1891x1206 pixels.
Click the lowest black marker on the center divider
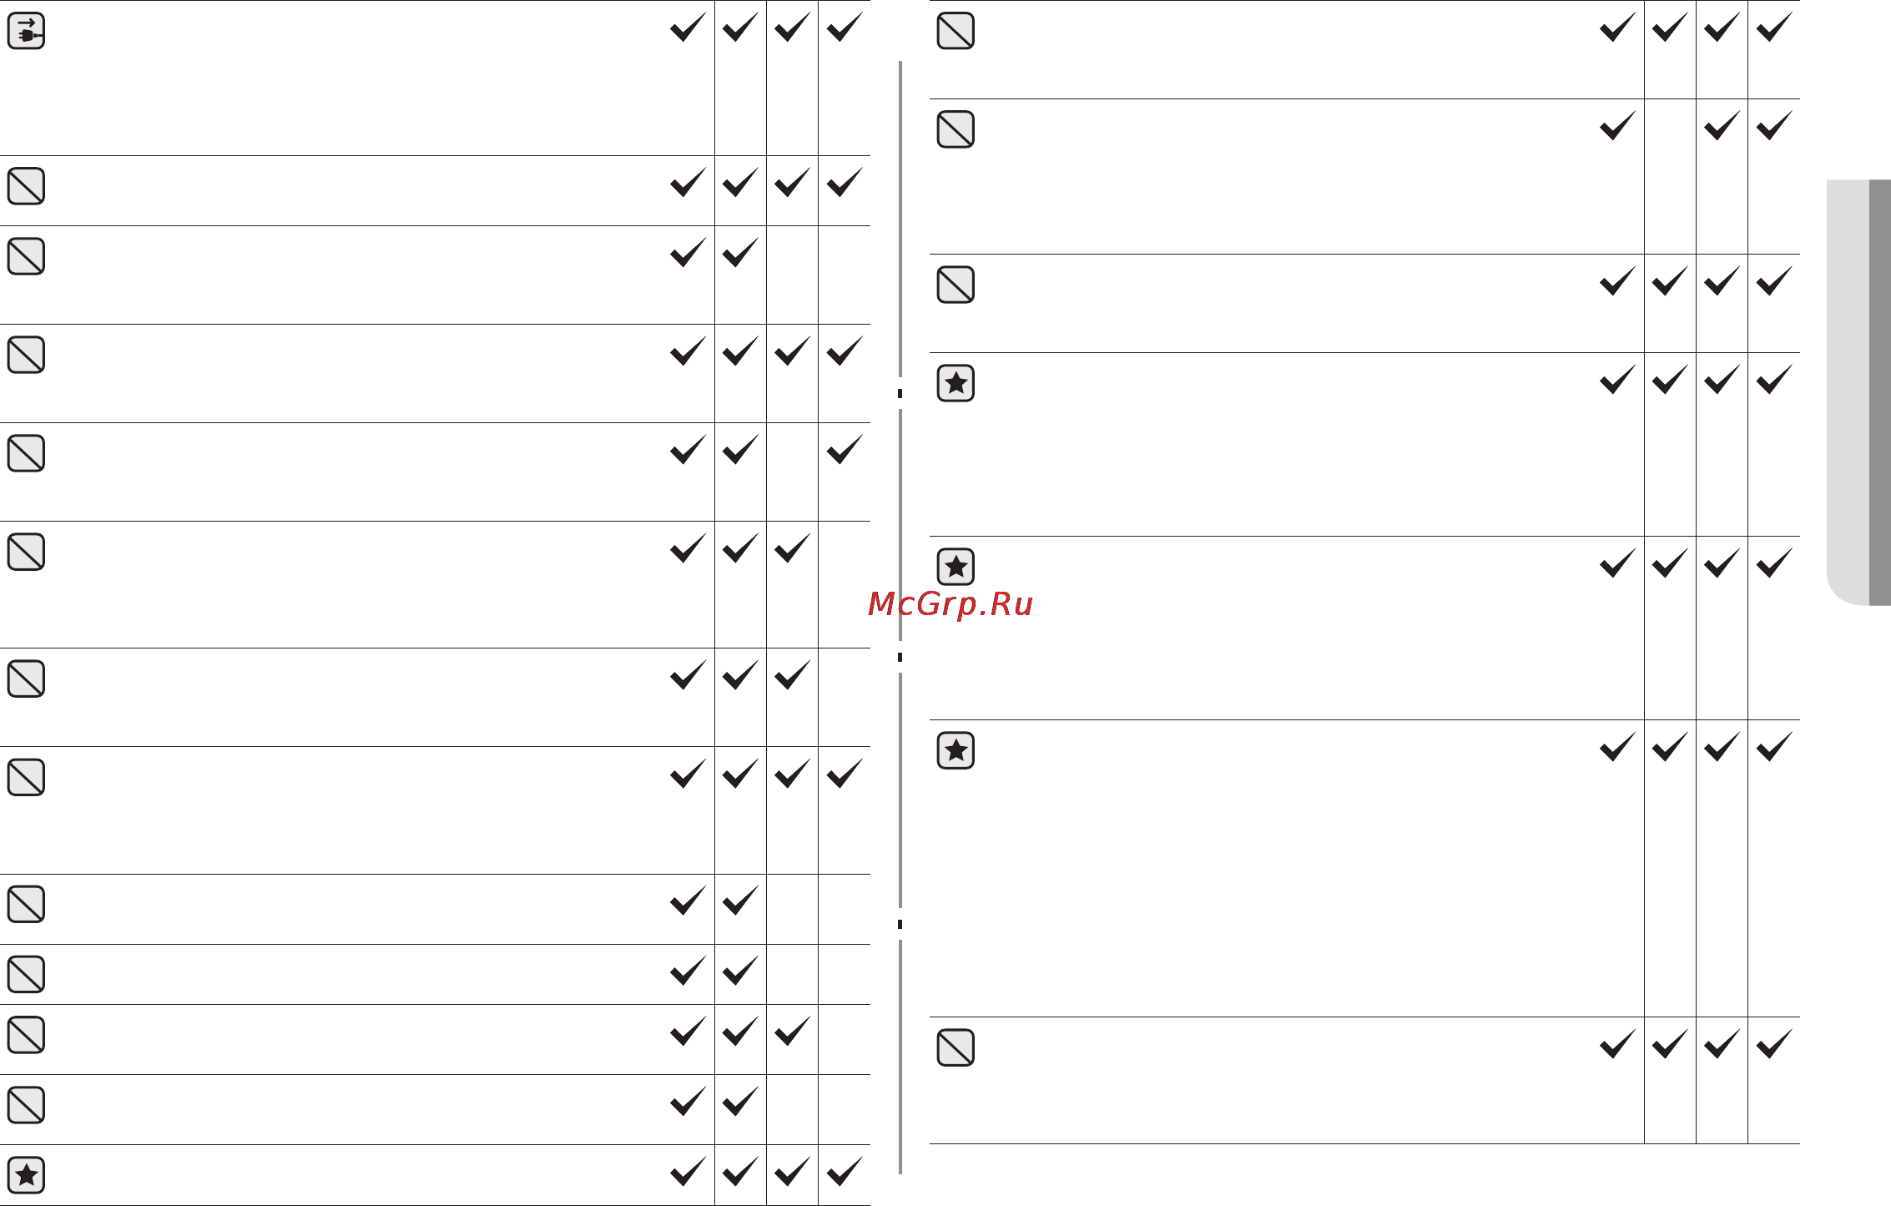[x=900, y=924]
